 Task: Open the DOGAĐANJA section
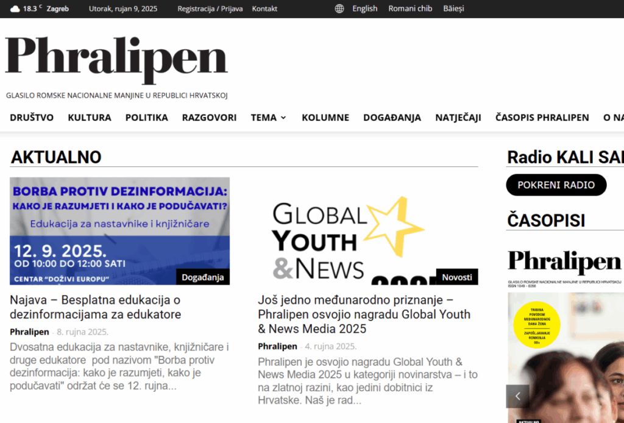point(392,118)
